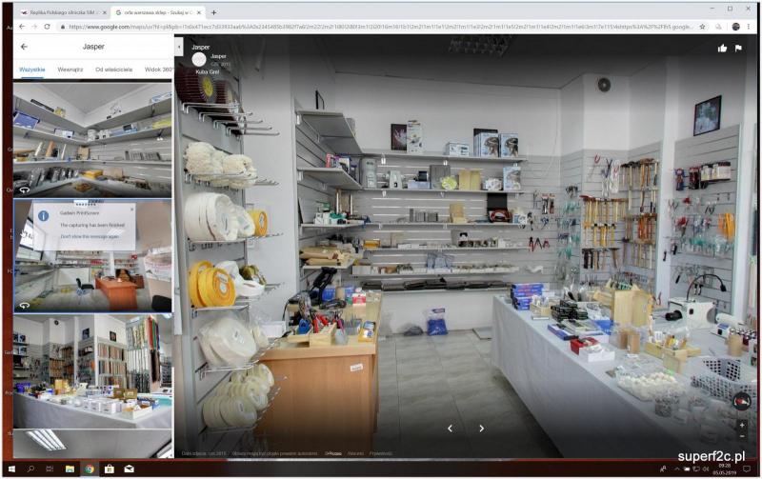Open a new Chrome tab
The image size is (762, 479).
213,12
